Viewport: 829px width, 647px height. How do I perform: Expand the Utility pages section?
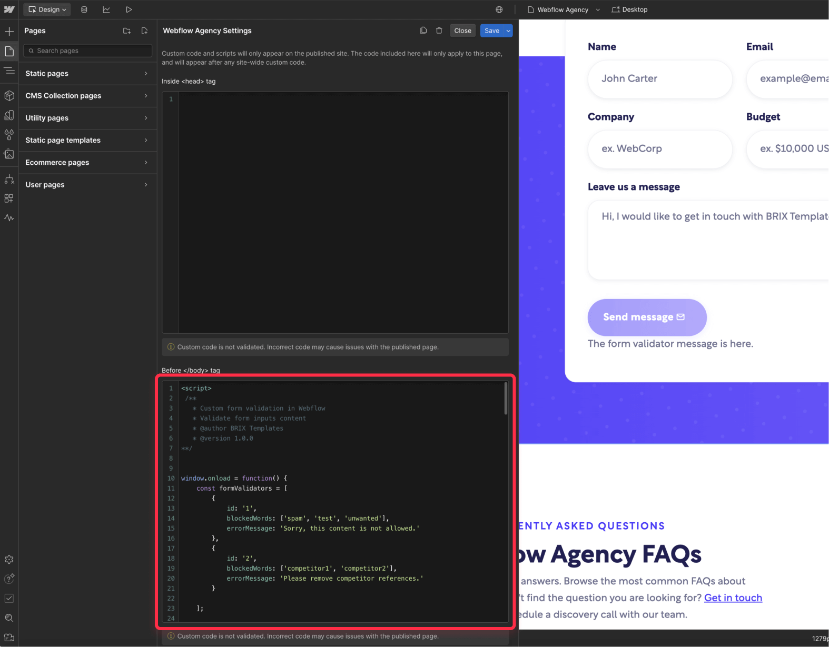pyautogui.click(x=88, y=118)
